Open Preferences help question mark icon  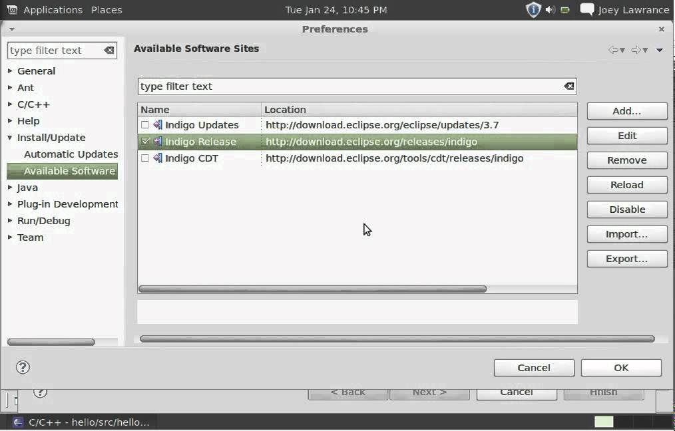click(x=23, y=367)
